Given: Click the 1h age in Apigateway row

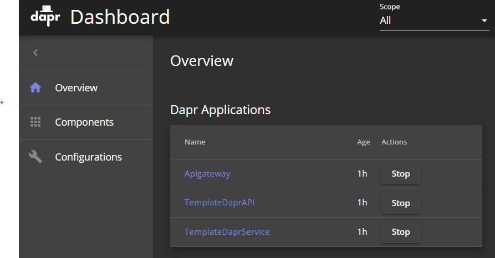Looking at the screenshot, I should click(362, 173).
